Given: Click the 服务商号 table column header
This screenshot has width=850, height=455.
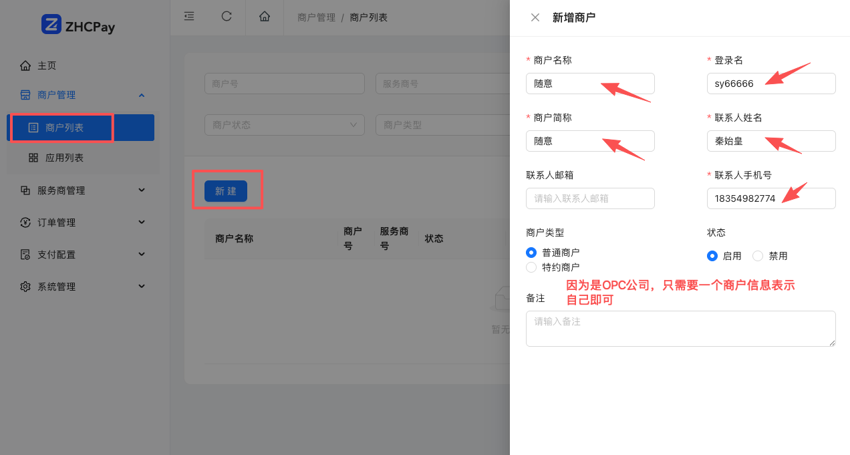Looking at the screenshot, I should [394, 238].
